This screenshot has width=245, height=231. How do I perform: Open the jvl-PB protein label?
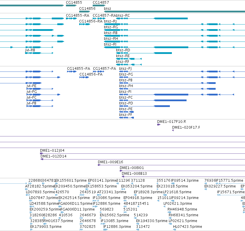(x=31, y=103)
